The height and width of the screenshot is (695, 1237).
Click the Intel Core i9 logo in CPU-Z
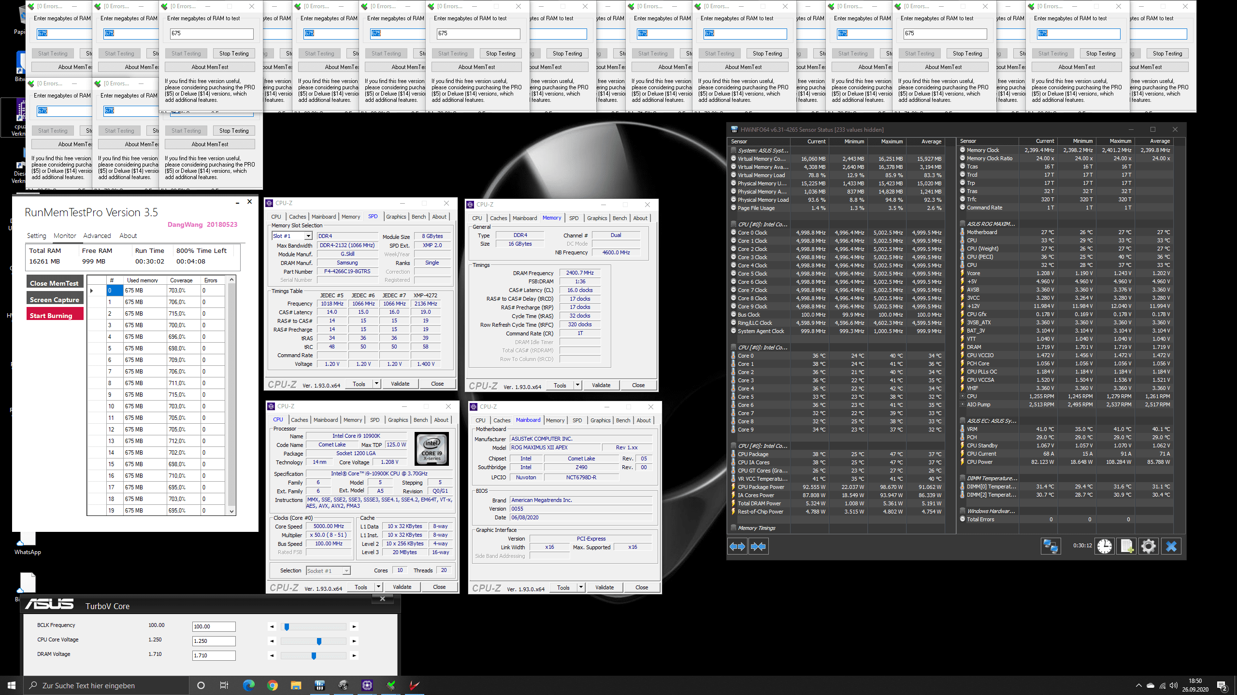(x=432, y=448)
